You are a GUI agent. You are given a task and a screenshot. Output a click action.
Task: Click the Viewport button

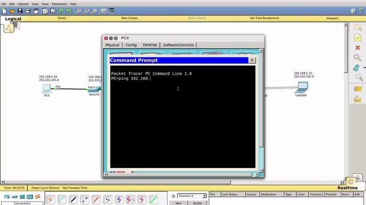pos(332,18)
